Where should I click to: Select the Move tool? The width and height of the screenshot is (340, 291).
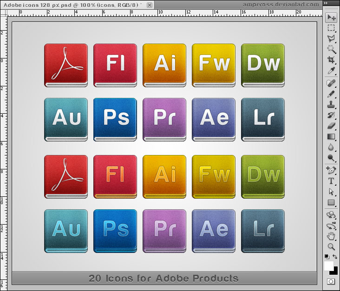click(x=331, y=17)
